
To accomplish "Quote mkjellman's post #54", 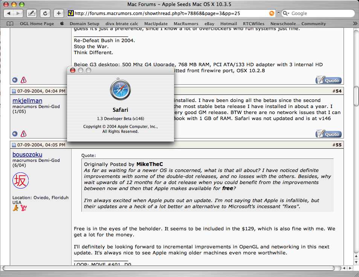I will pos(328,134).
